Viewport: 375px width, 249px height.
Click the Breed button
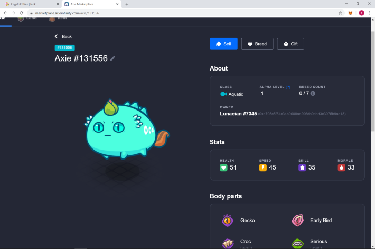pos(257,44)
